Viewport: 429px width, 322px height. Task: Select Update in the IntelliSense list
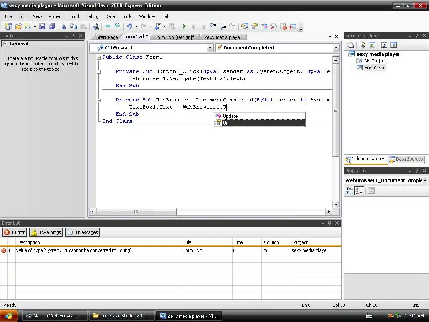259,116
